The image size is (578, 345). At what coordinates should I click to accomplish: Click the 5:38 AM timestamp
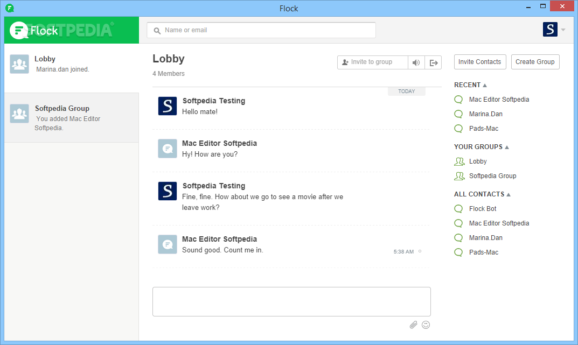pos(403,252)
